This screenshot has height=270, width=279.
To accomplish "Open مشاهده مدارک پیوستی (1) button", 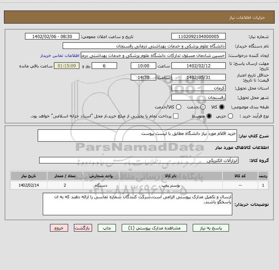I will [x=154, y=228].
